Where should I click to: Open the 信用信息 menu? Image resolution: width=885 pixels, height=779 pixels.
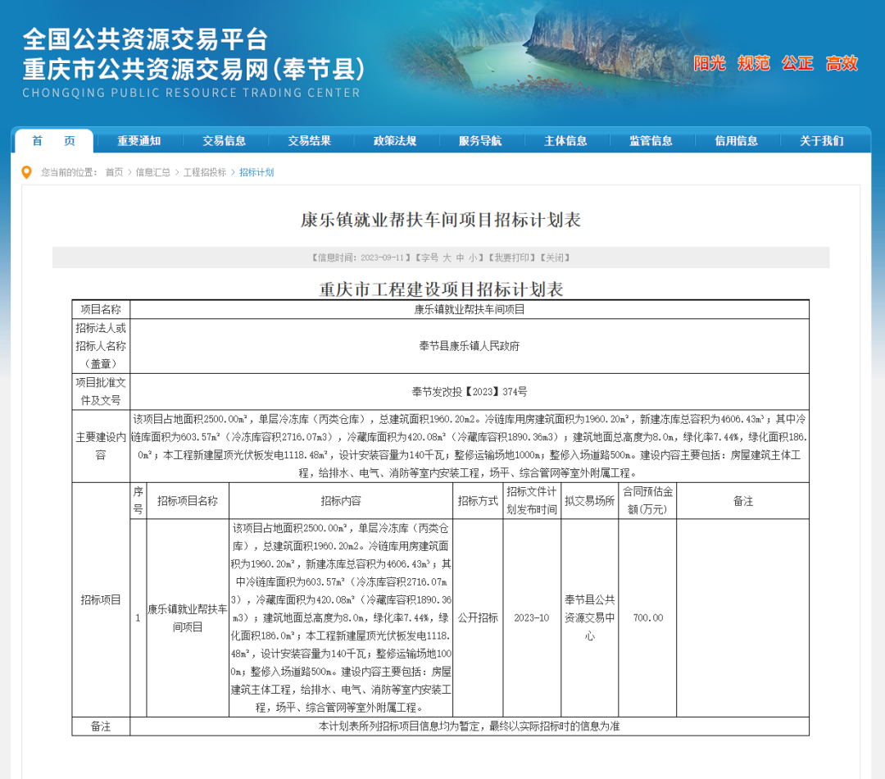click(736, 141)
